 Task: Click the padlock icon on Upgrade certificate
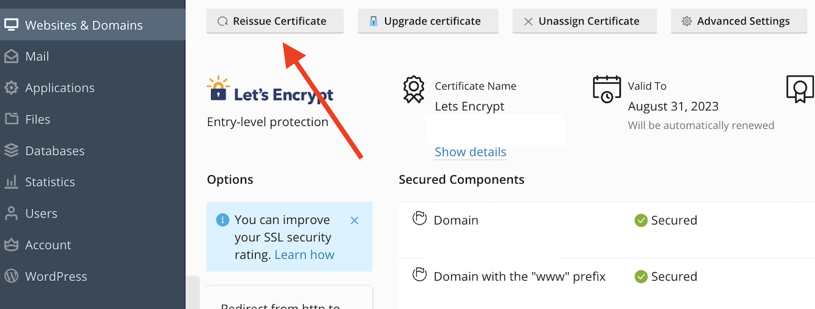click(373, 21)
